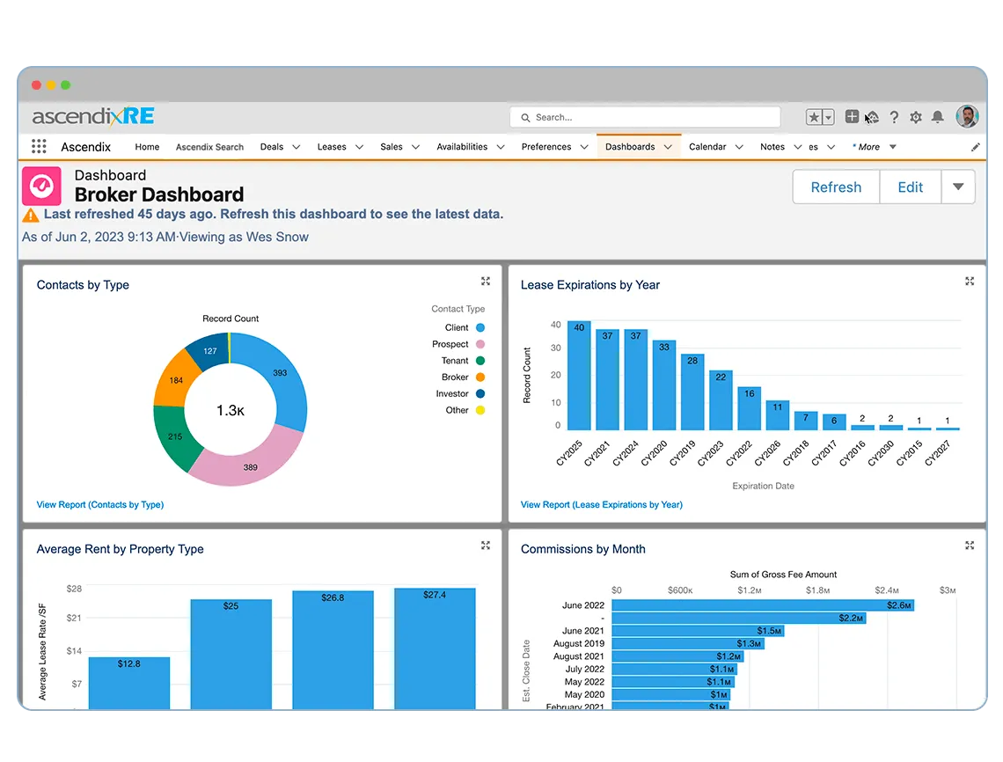Click the favorites star icon

coord(814,117)
